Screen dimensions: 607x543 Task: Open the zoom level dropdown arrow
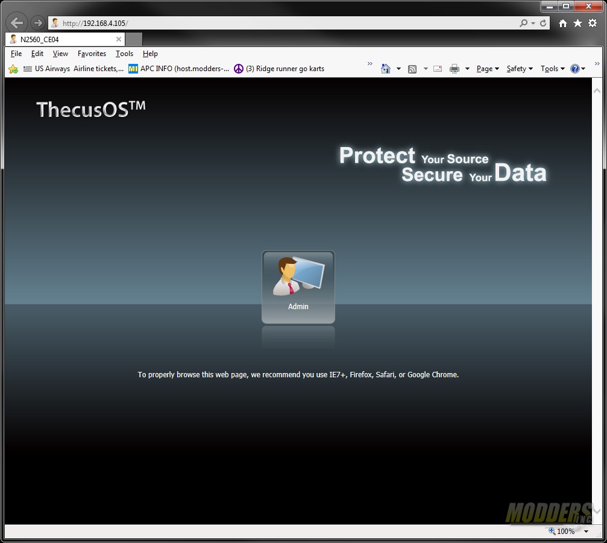pos(586,532)
